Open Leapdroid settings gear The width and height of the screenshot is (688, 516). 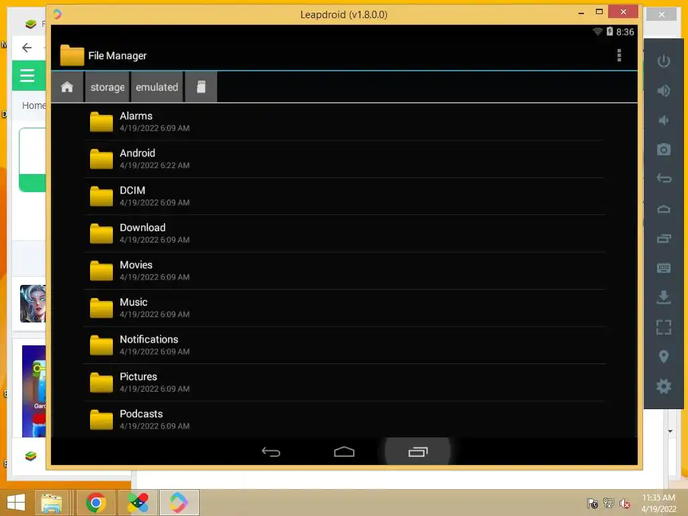pos(663,386)
